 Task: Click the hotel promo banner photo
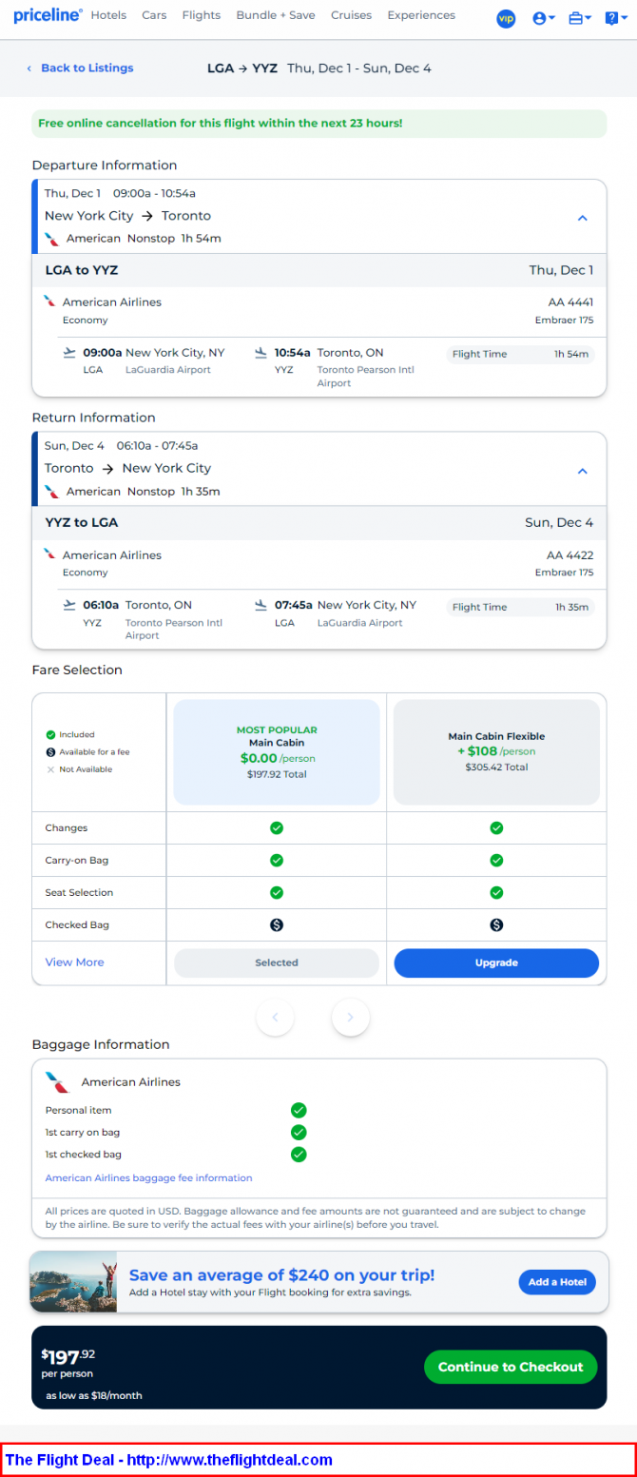pos(73,1282)
